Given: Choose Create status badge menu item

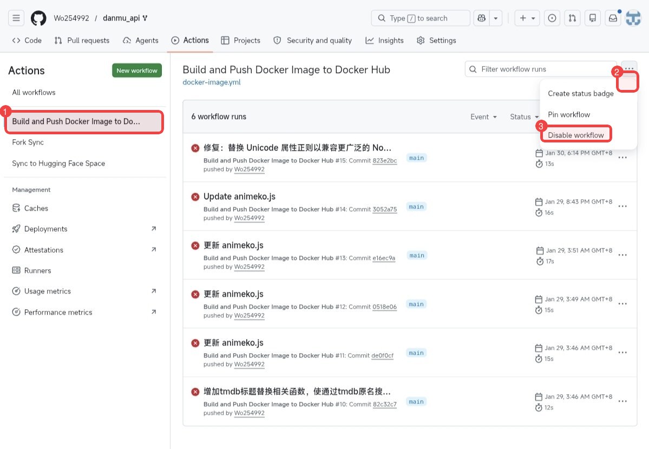Looking at the screenshot, I should [x=580, y=94].
